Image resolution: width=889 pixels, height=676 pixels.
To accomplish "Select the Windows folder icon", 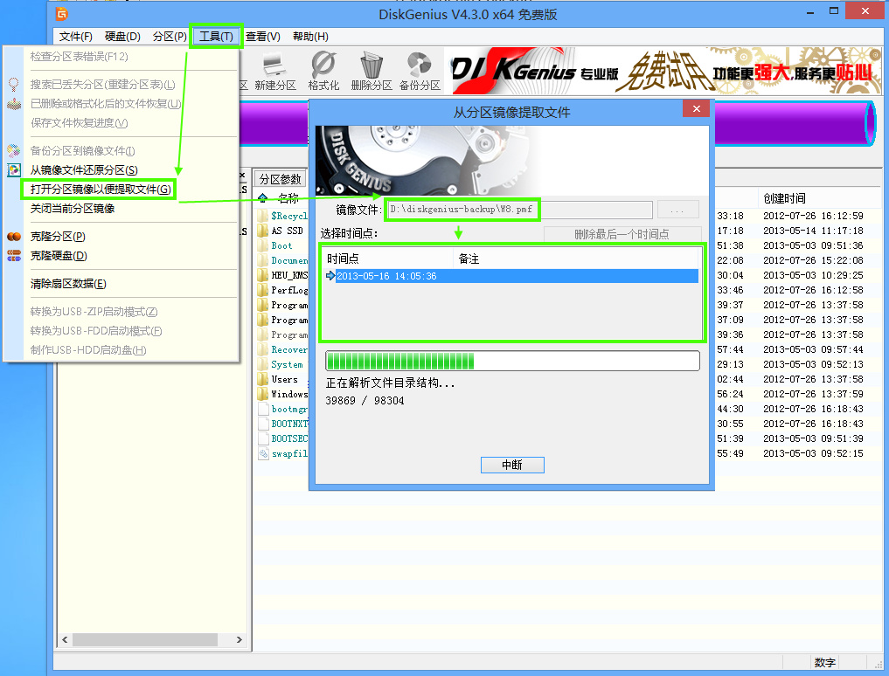I will point(262,394).
